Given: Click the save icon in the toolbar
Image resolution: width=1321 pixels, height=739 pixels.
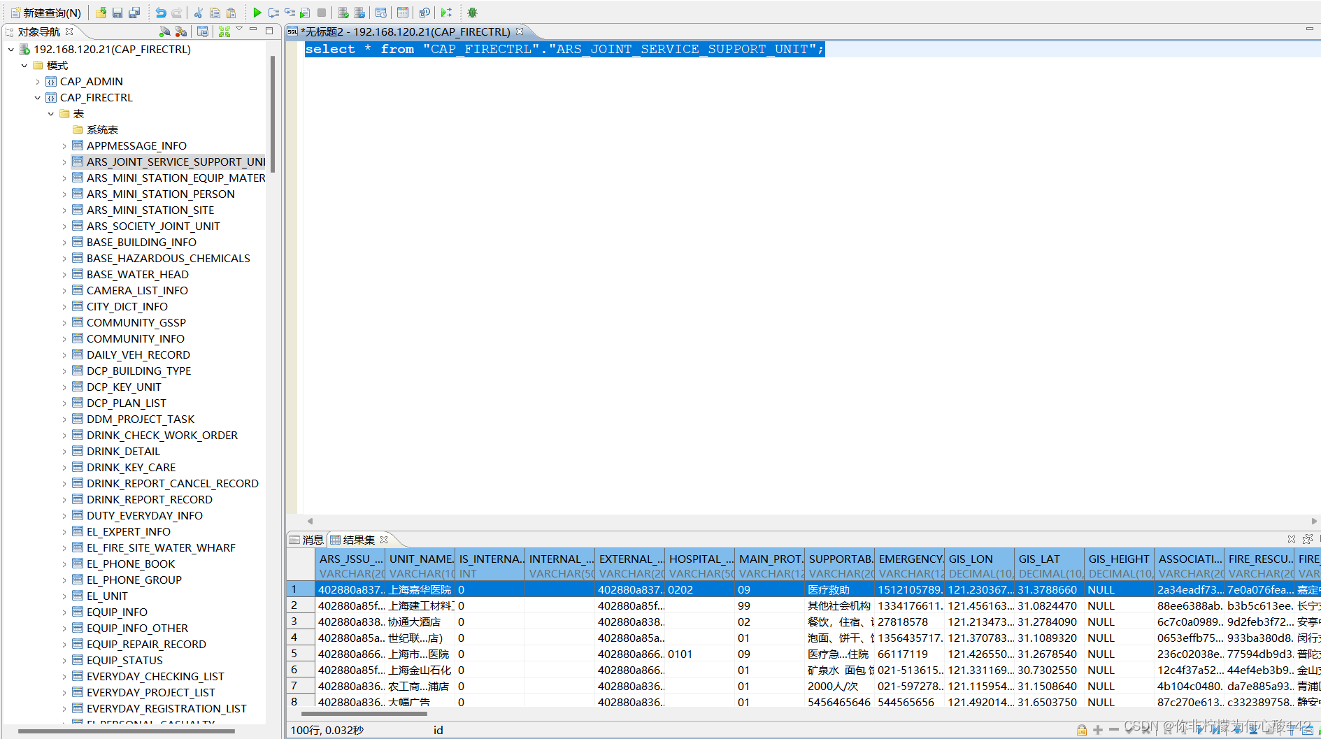Looking at the screenshot, I should tap(117, 13).
